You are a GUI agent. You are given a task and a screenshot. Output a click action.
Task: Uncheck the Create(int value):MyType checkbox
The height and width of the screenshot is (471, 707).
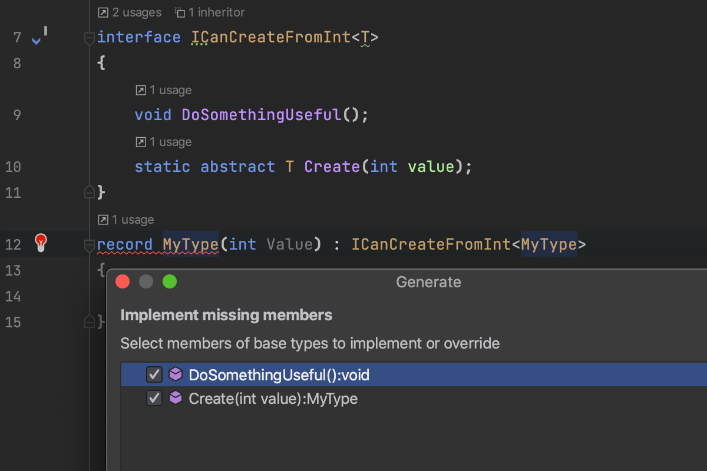154,399
